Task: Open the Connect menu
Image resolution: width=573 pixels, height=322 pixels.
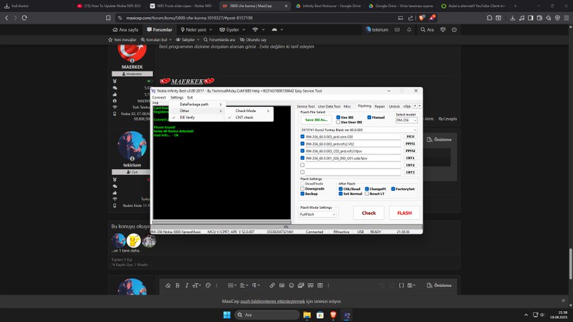Action: [159, 97]
